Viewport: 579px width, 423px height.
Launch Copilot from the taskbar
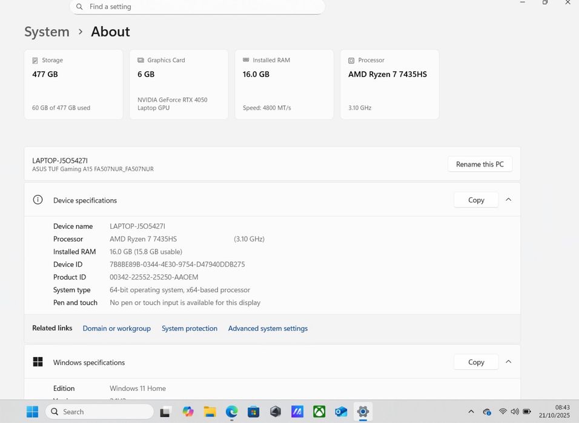188,411
